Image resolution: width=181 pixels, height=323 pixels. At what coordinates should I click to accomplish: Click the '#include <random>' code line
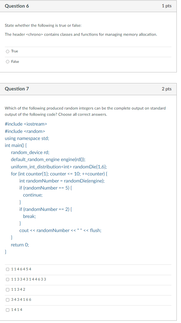click(25, 131)
